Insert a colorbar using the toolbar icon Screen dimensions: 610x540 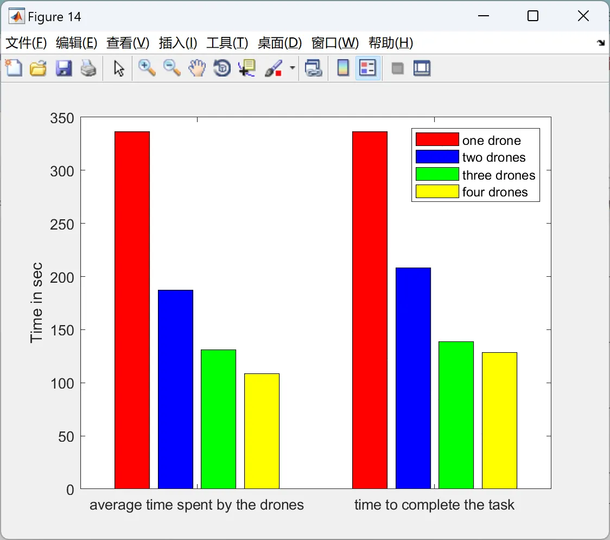pos(343,68)
